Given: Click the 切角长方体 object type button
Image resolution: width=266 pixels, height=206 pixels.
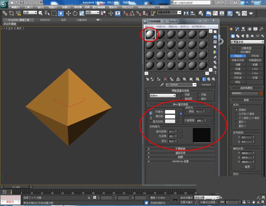Looking at the screenshot, I should [x=238, y=60].
